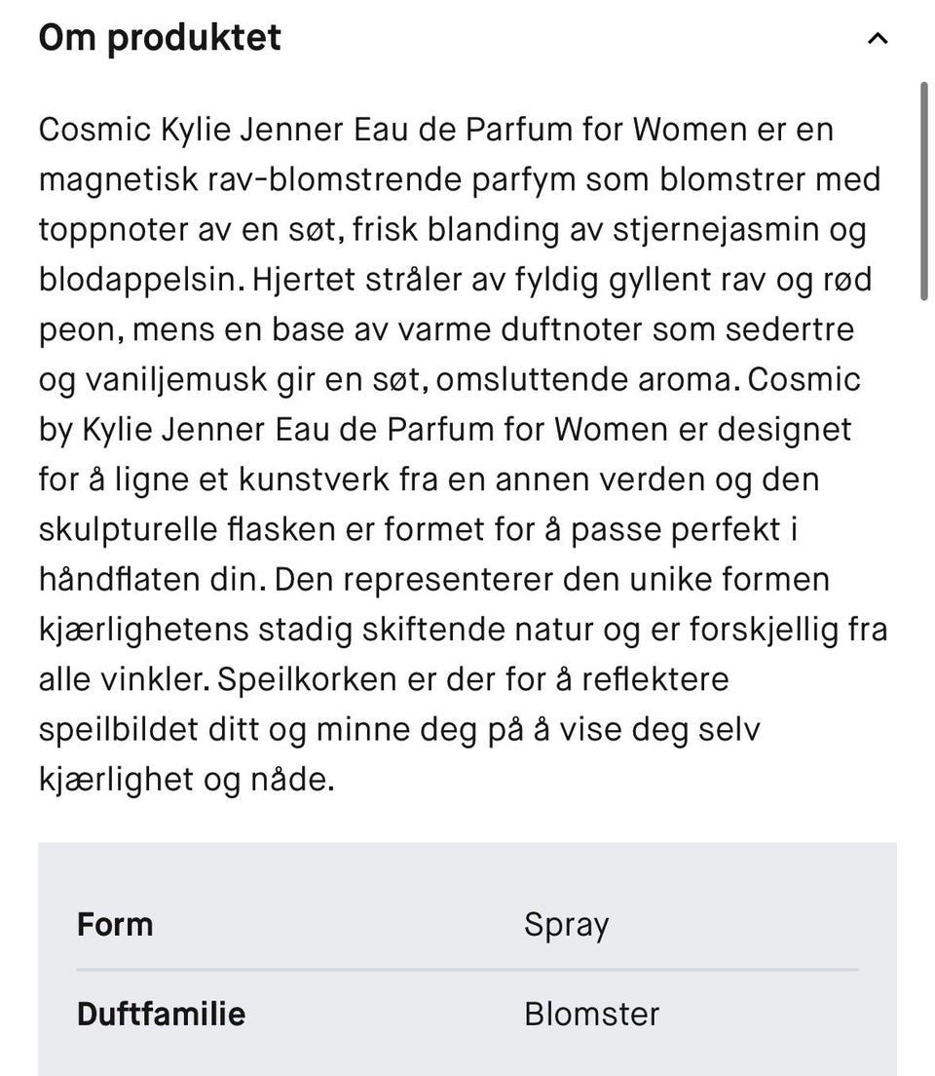Select the Blomster value text
This screenshot has width=935, height=1076.
[591, 1015]
